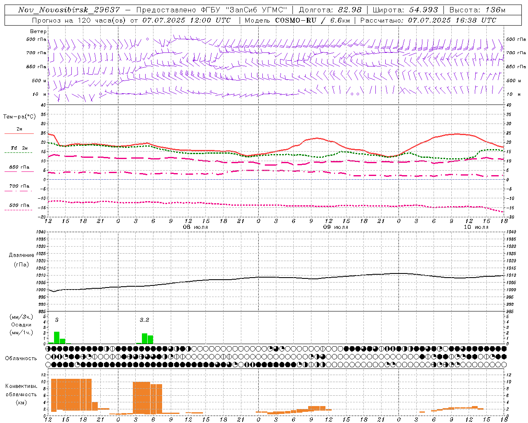Click the 700 гПа temperature legend label

tap(19, 186)
